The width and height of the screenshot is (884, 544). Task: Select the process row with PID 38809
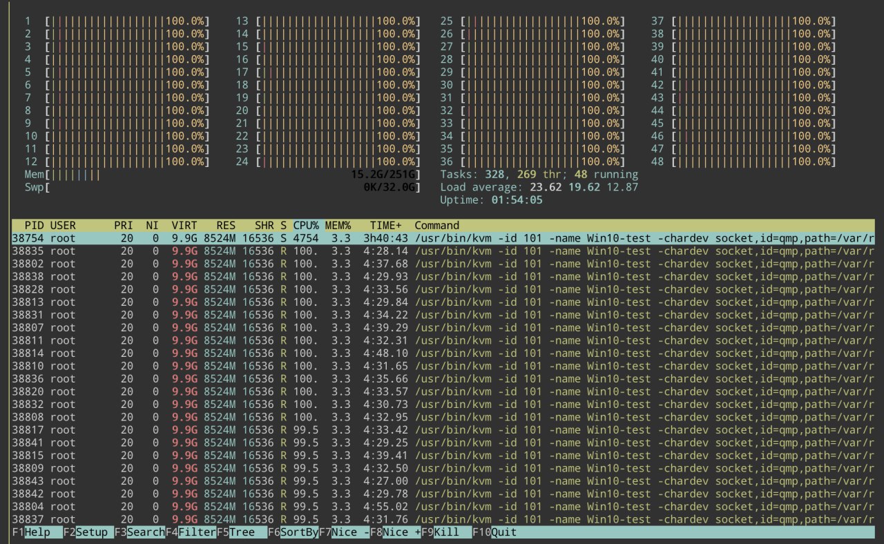443,468
